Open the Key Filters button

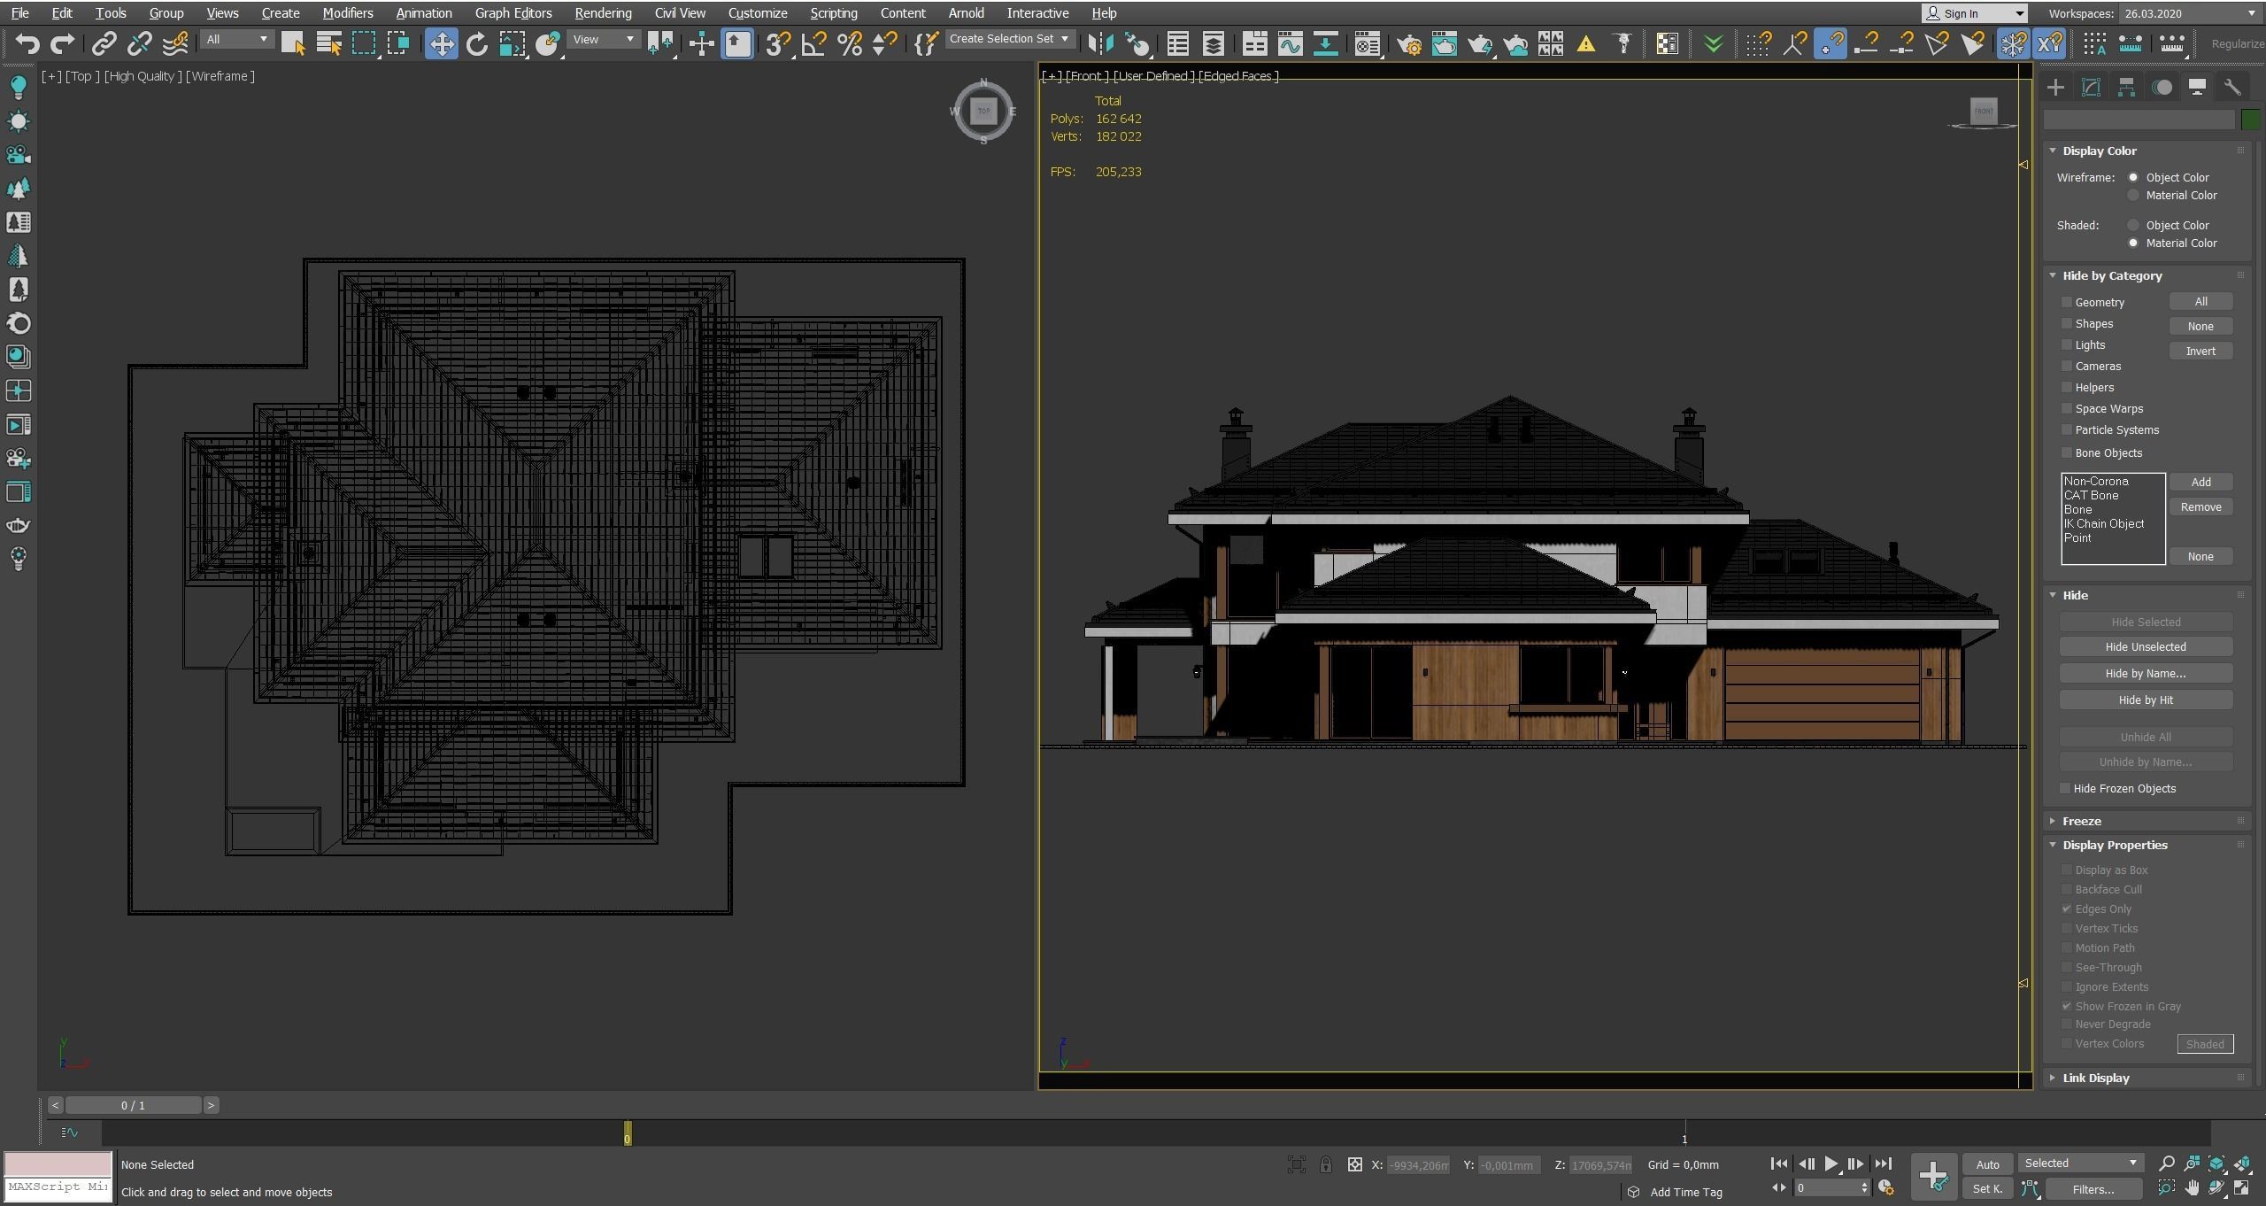tap(2093, 1189)
